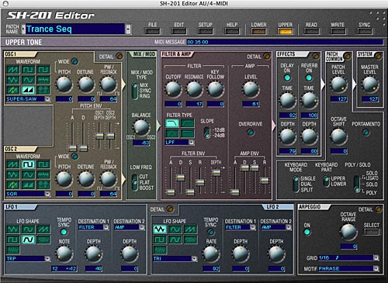Open System detail button
The width and height of the screenshot is (388, 283).
click(x=378, y=56)
